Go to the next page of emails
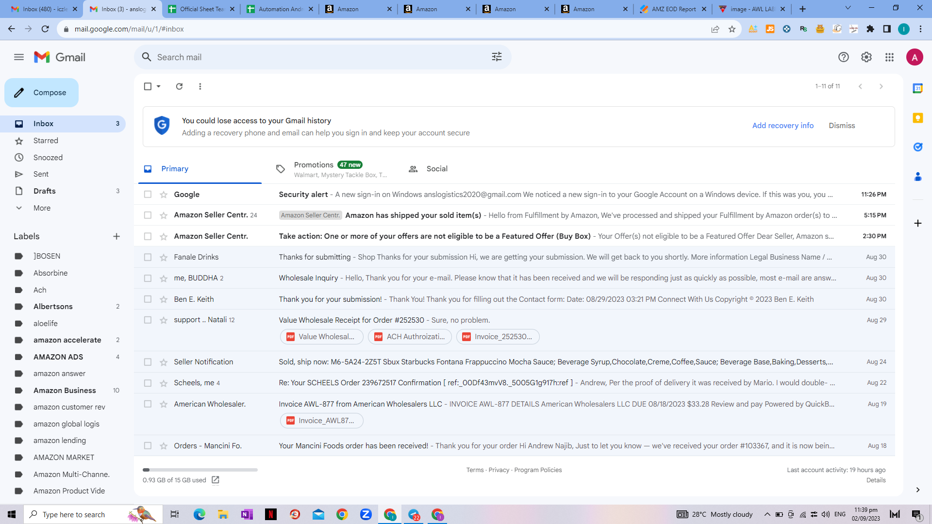This screenshot has width=932, height=524. 881,86
